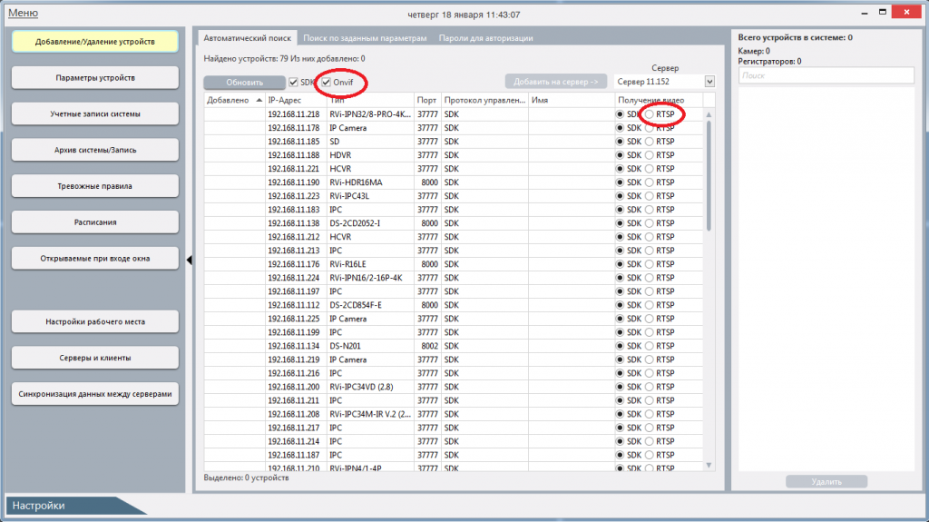Open Параметры устройств section
929x522 pixels.
(94, 78)
